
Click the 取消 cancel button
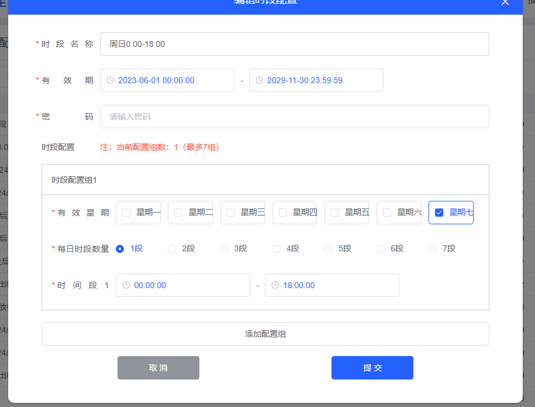pyautogui.click(x=158, y=367)
